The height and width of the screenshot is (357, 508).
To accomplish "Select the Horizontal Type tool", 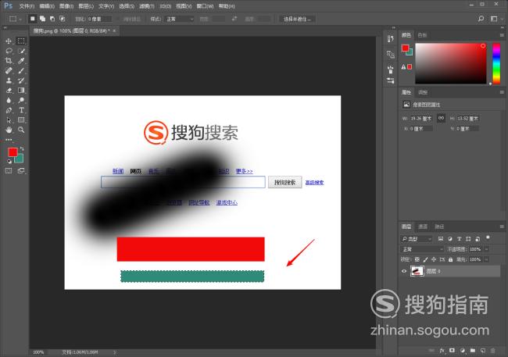I will 21,110.
